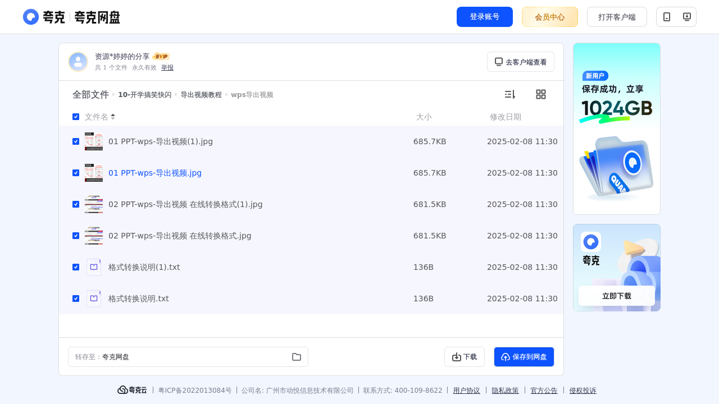Choose folder icon in 转存至 field
This screenshot has width=719, height=404.
coord(297,357)
